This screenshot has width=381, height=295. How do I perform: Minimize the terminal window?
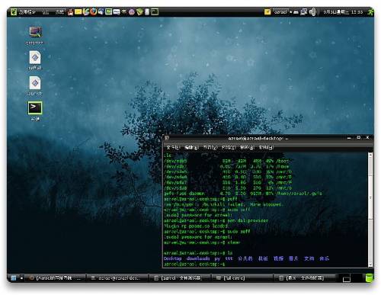[349, 138]
